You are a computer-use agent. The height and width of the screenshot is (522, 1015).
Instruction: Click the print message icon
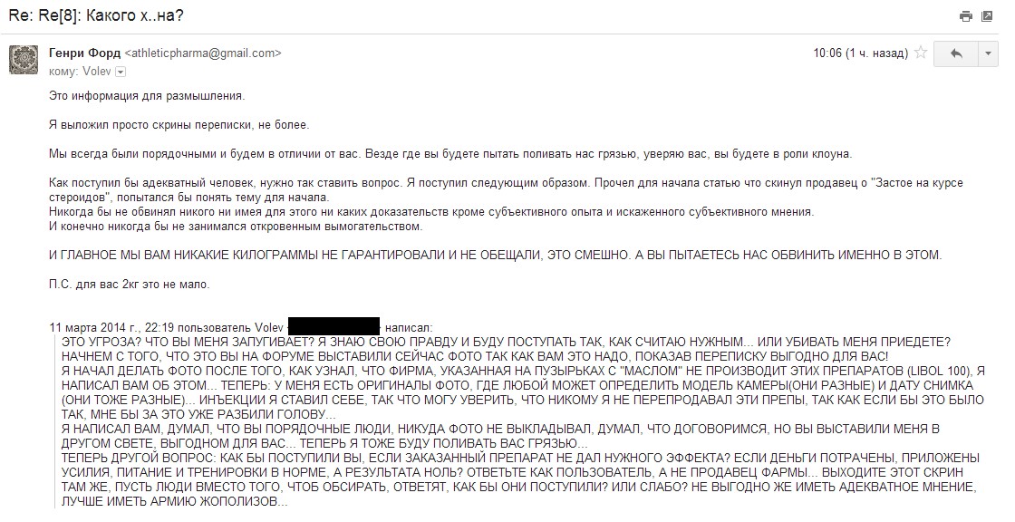pos(966,16)
